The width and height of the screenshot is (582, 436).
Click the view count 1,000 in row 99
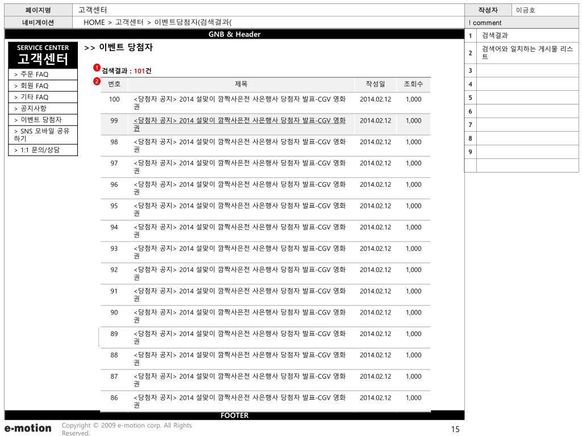[x=414, y=120]
